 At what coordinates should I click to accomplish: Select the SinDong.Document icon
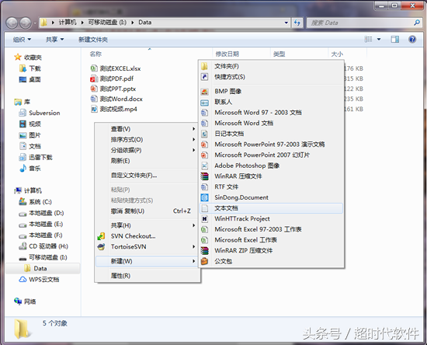pyautogui.click(x=204, y=197)
